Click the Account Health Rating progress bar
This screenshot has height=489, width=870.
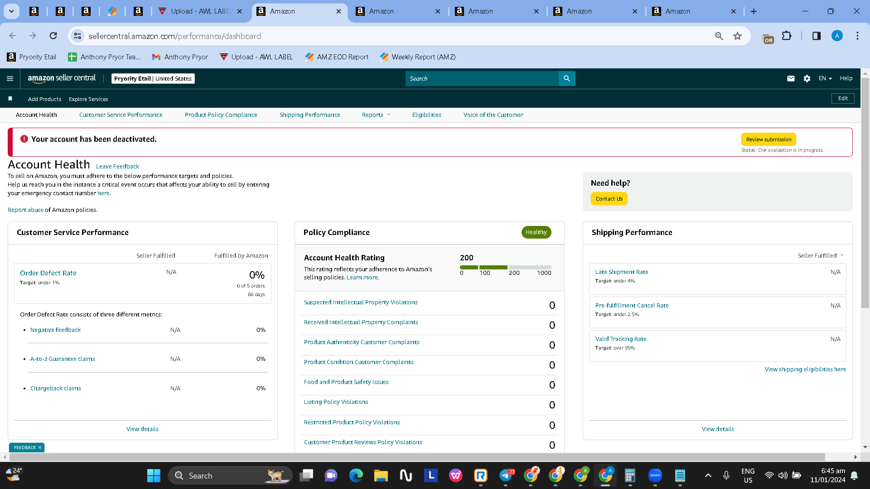[506, 267]
